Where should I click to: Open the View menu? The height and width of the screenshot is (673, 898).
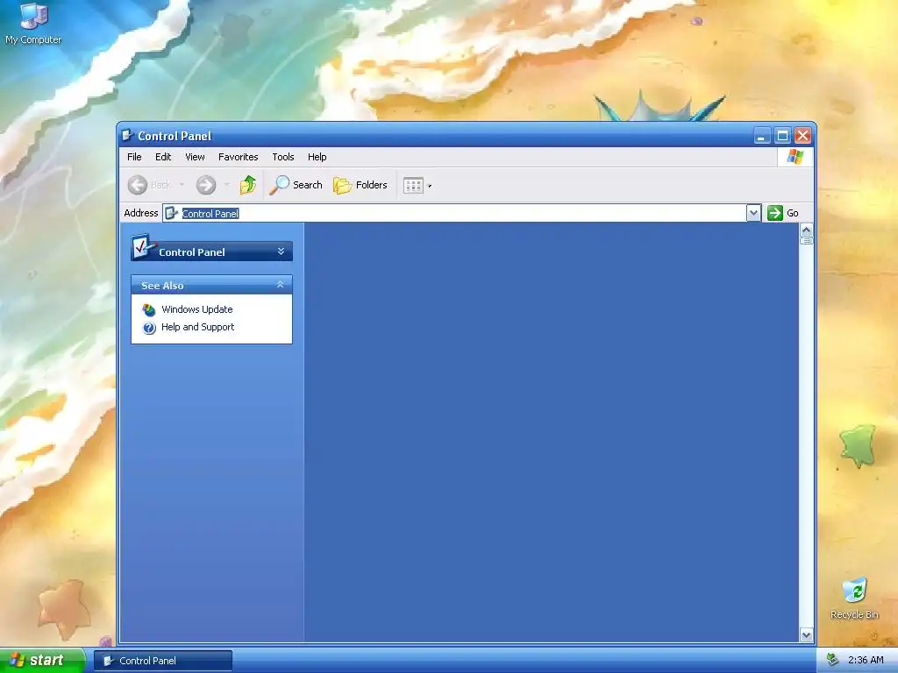coord(195,157)
